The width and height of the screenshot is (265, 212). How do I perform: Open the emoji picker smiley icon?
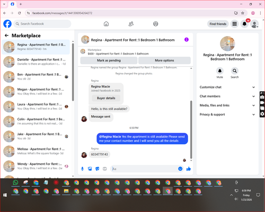point(180,169)
